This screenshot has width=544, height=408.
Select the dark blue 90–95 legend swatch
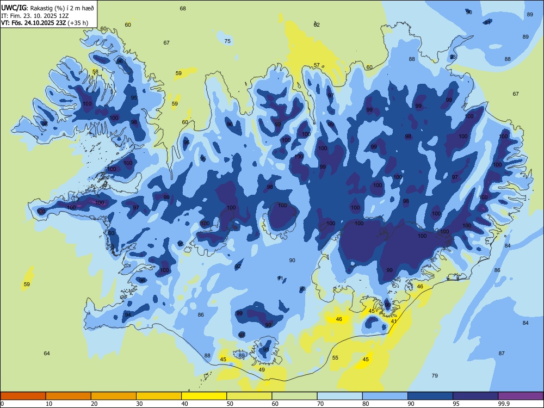(430, 396)
